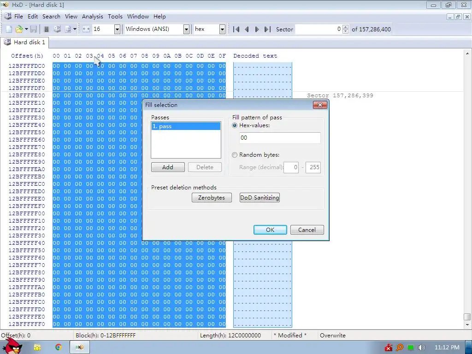The image size is (472, 354).
Task: Expand the disk image arrow dropdown
Action: (x=75, y=29)
